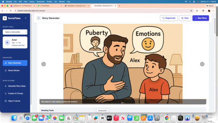
Task: Open the Bookmarks menu
Action: coord(41,2)
